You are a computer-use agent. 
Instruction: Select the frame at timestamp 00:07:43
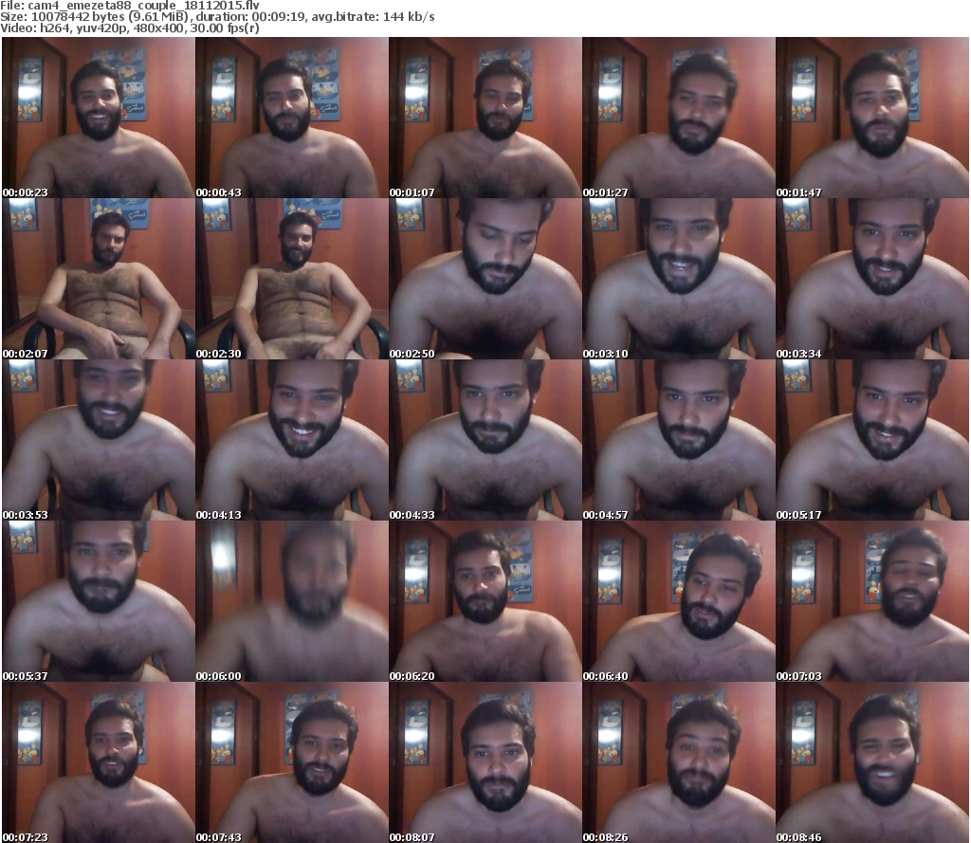coord(292,762)
